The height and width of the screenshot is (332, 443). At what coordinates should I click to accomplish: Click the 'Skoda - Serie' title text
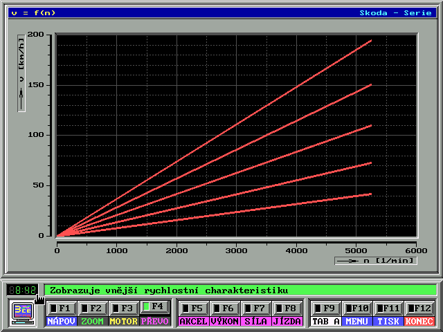[x=395, y=12]
